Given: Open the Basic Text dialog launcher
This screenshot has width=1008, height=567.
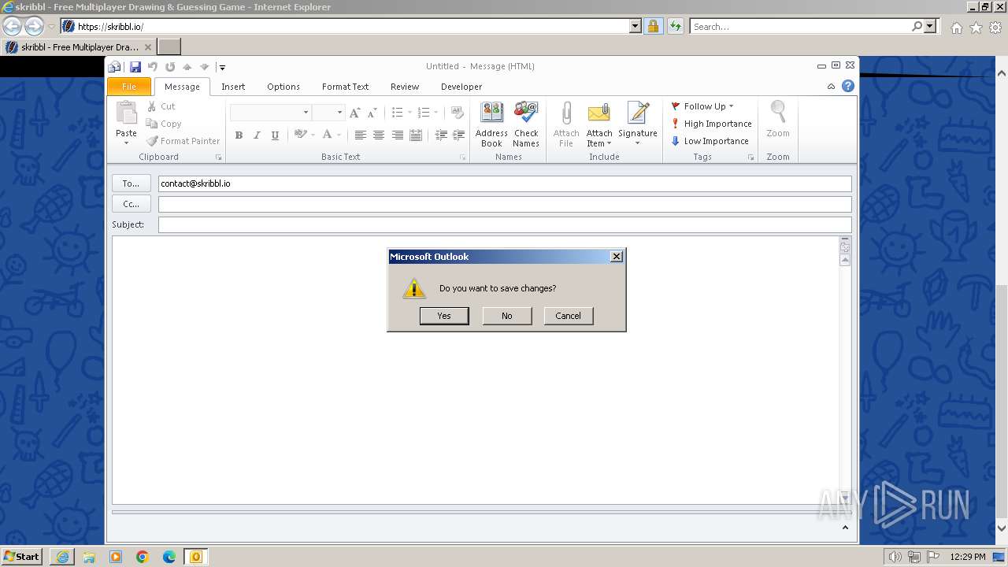Looking at the screenshot, I should click(x=463, y=157).
